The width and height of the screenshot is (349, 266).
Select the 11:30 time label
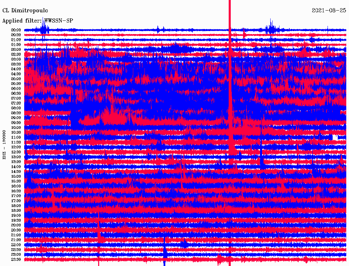16,142
